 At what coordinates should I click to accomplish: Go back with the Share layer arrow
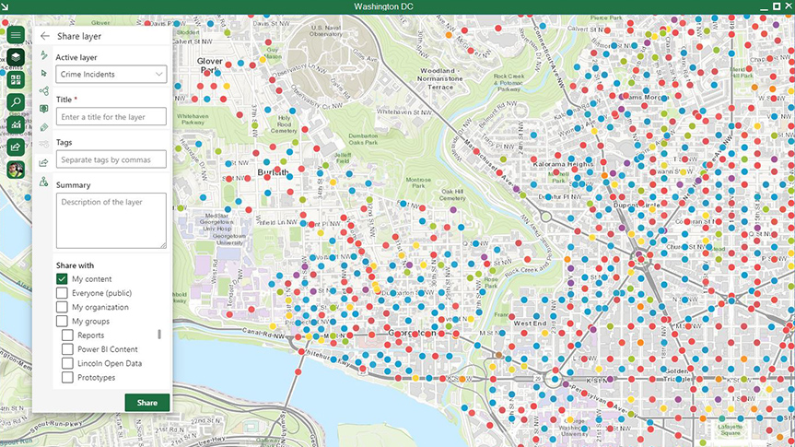(x=44, y=36)
